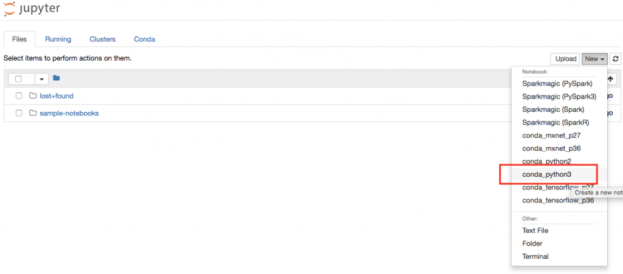Click the sort arrow icon in list header
623x274 pixels.
610,79
